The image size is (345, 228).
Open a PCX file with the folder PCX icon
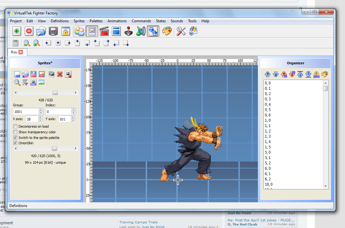click(x=25, y=74)
